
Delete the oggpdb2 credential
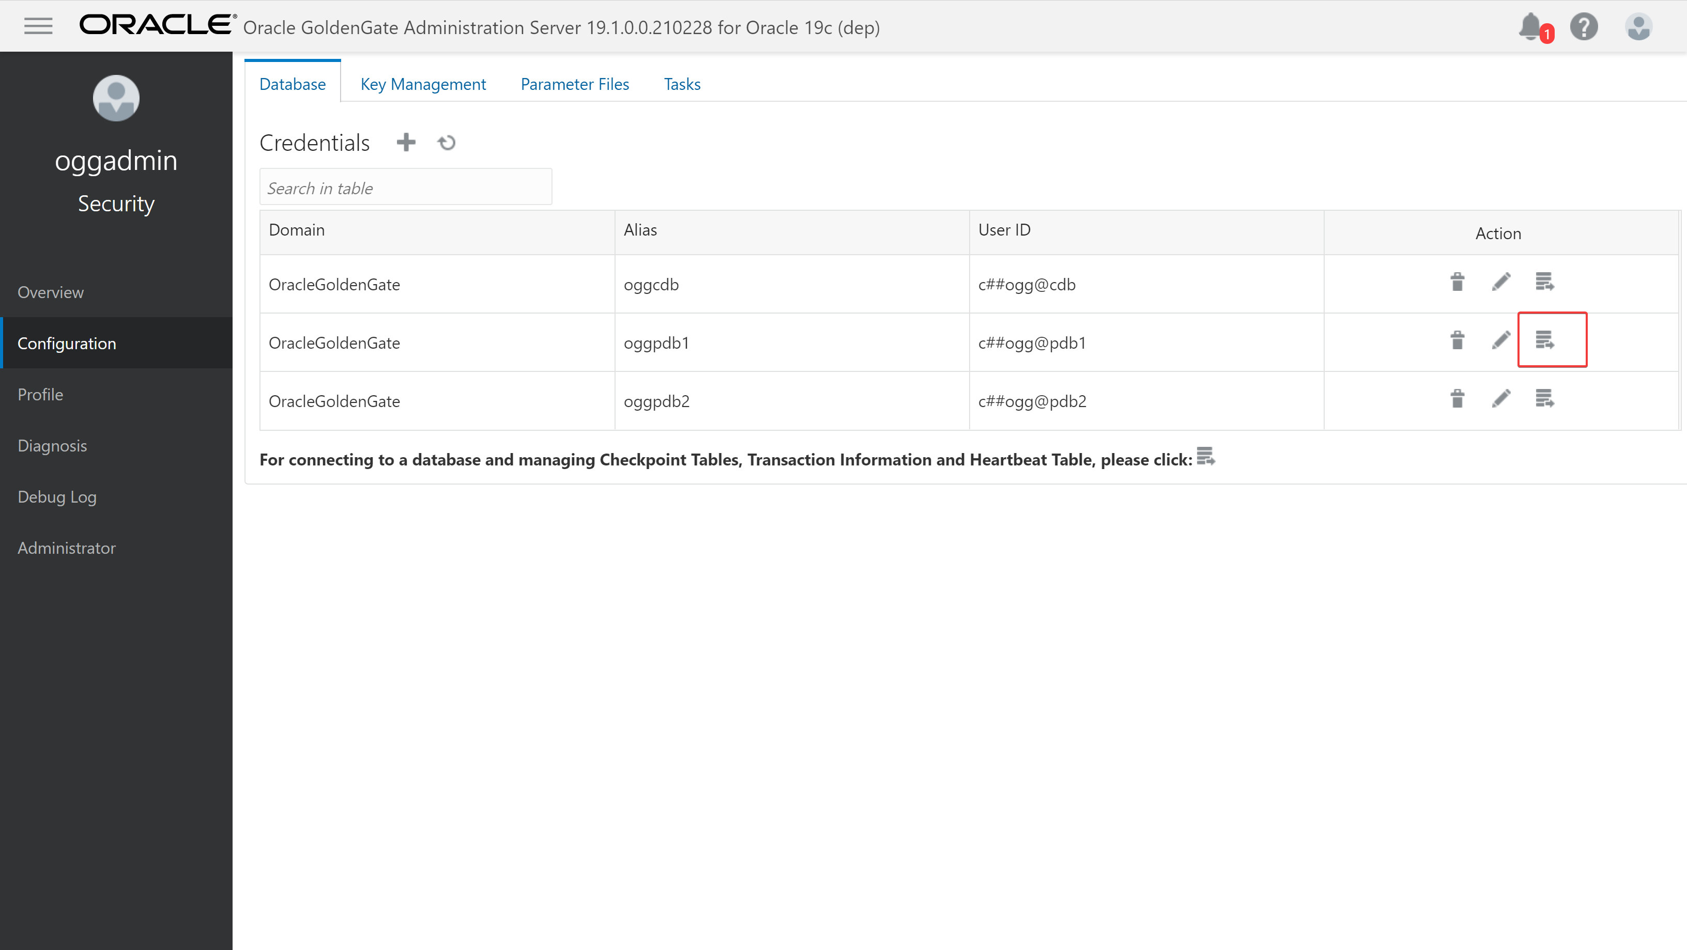(1457, 399)
